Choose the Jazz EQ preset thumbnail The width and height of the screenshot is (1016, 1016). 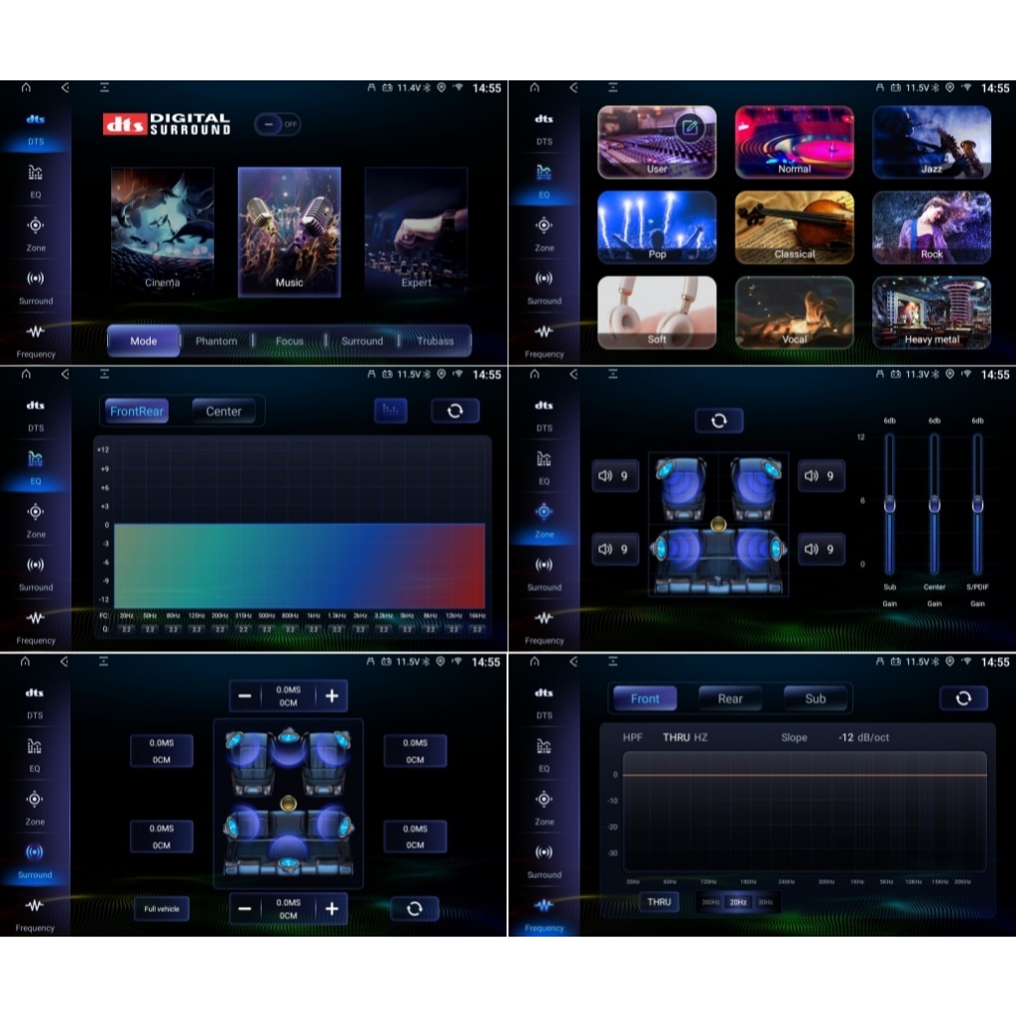(x=931, y=142)
